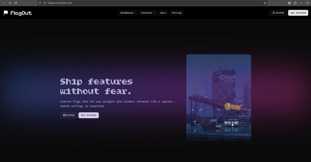Click the padlock site security icon
The image size is (311, 162).
[44, 3]
